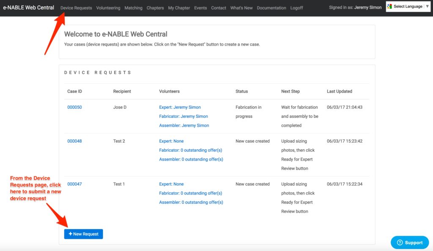The width and height of the screenshot is (433, 251).
Task: Go to the Volunteering menu
Action: (108, 8)
